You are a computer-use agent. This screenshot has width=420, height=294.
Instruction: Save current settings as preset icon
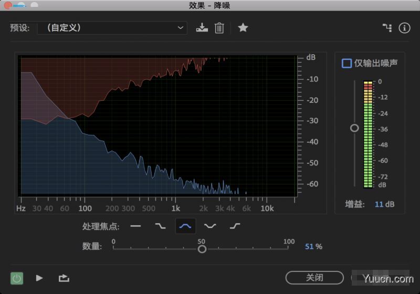pos(202,28)
